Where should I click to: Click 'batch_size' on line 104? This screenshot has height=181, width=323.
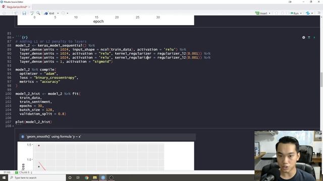pyautogui.click(x=30, y=110)
